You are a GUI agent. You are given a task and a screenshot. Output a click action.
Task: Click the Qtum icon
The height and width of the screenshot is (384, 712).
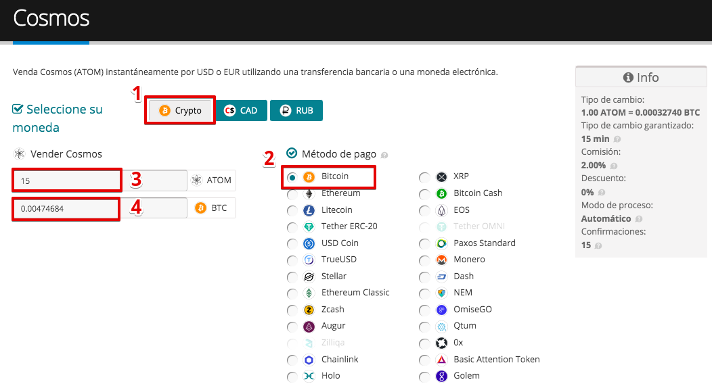tap(441, 327)
